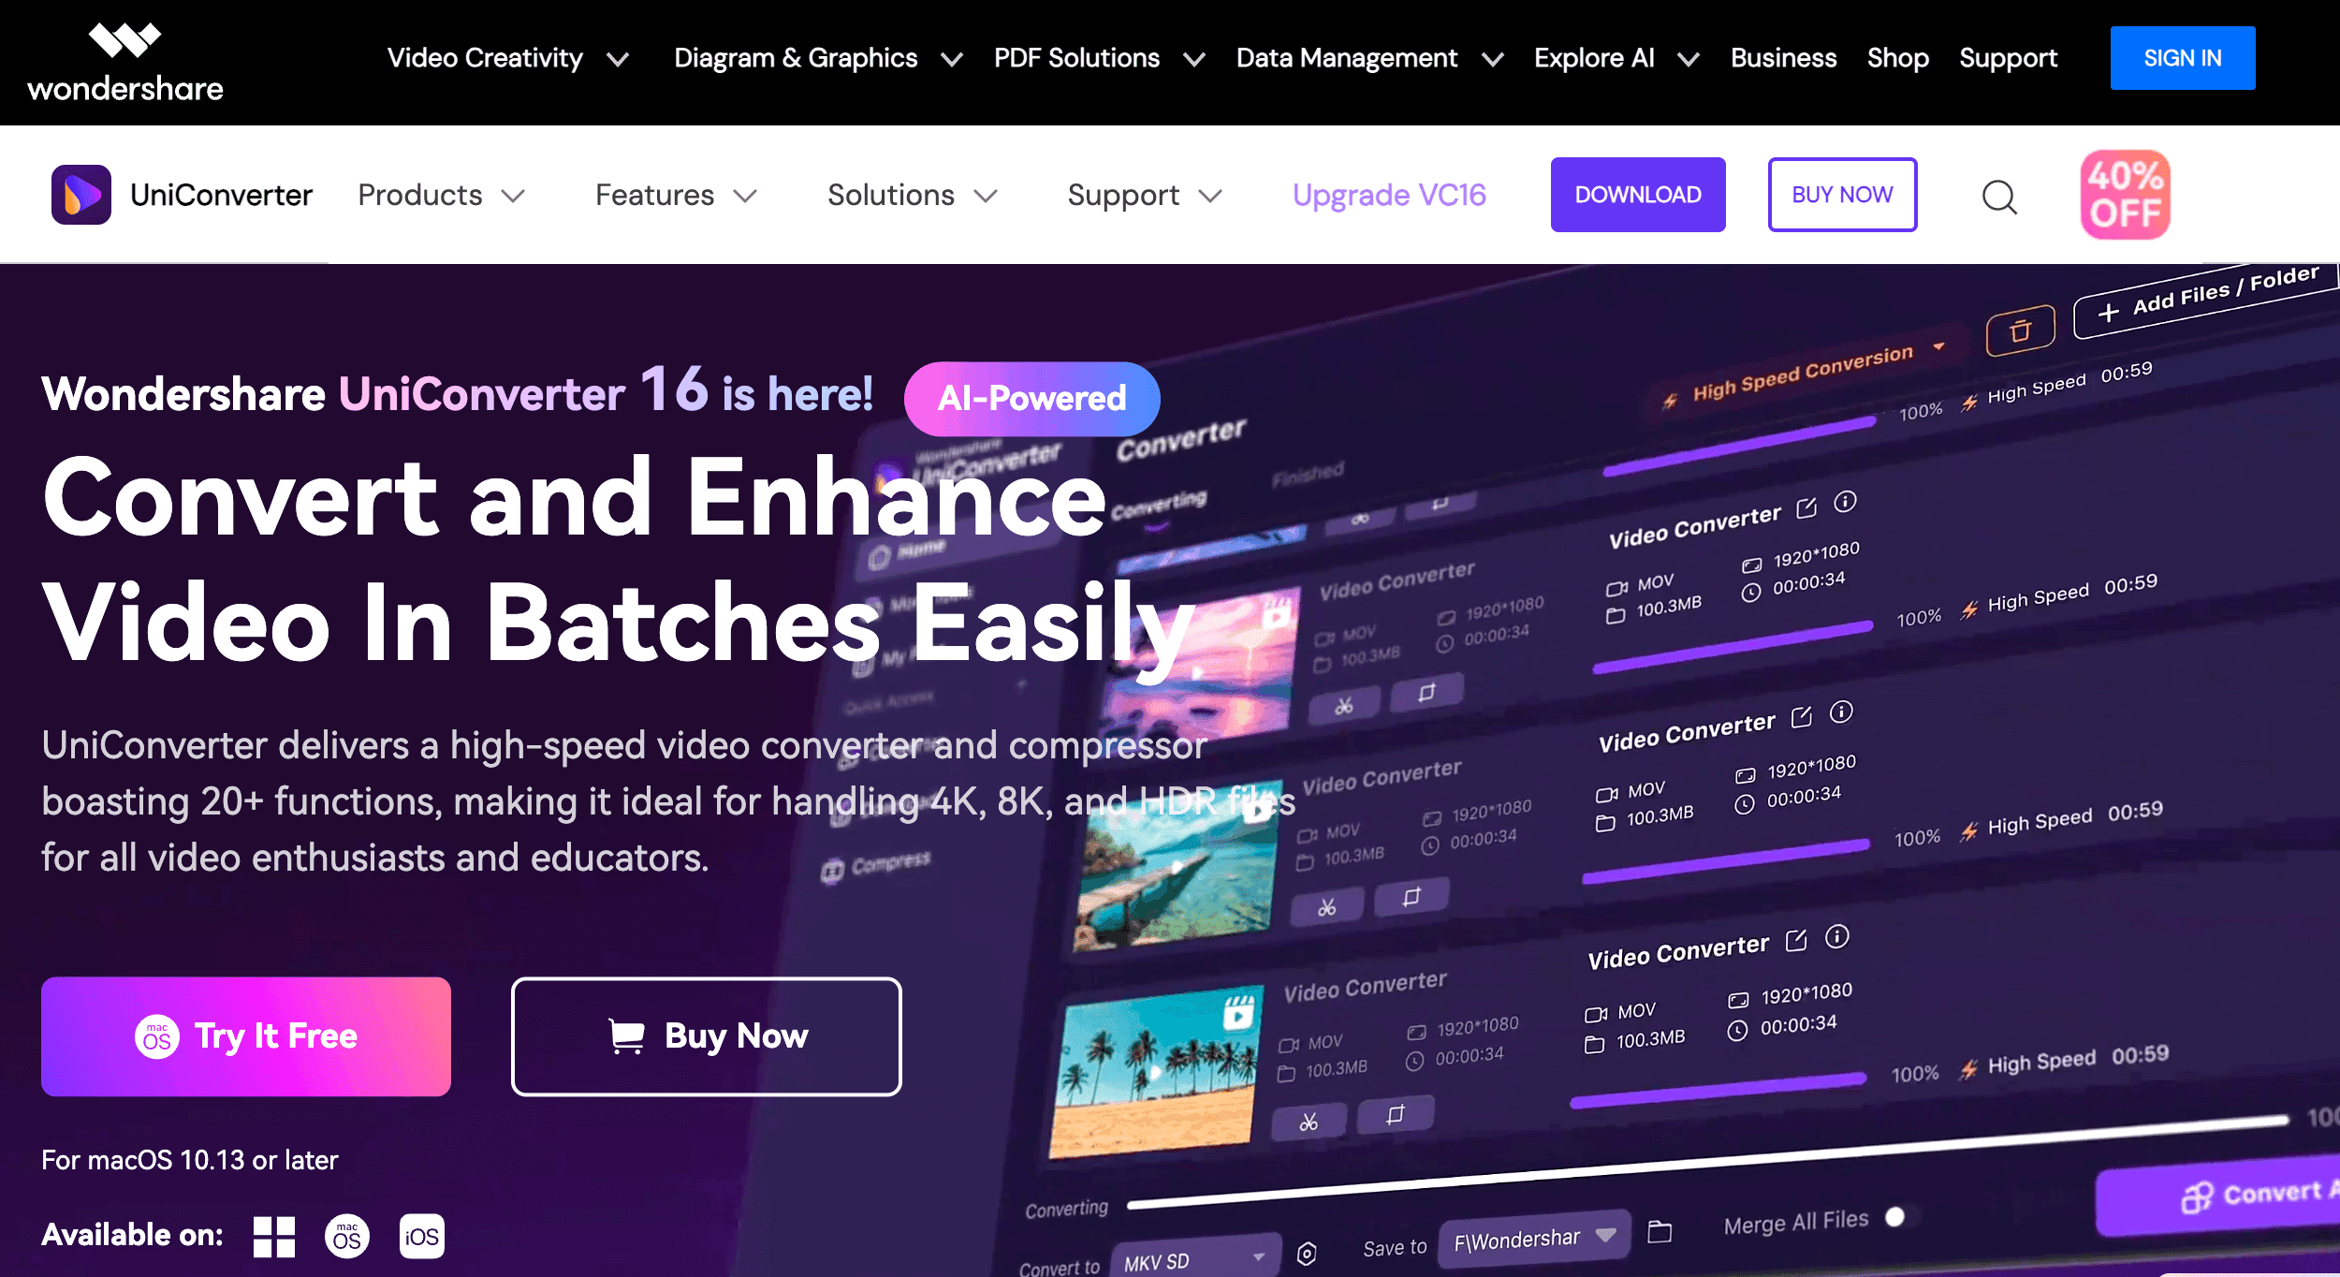Click the edit icon beside bottom Video Converter
The height and width of the screenshot is (1277, 2340).
pyautogui.click(x=1796, y=941)
